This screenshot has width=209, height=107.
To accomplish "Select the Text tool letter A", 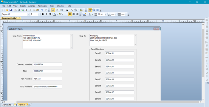I will (x=67, y=10).
